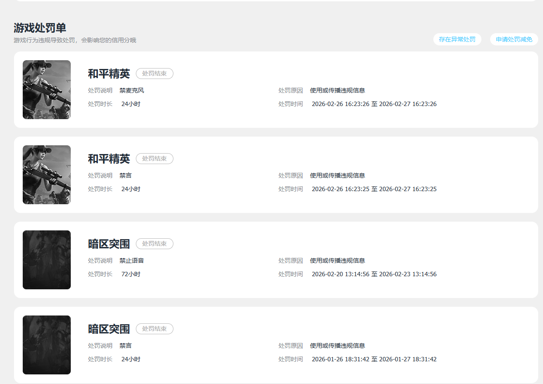Select 禁言 description on 暗区突围 card

126,346
